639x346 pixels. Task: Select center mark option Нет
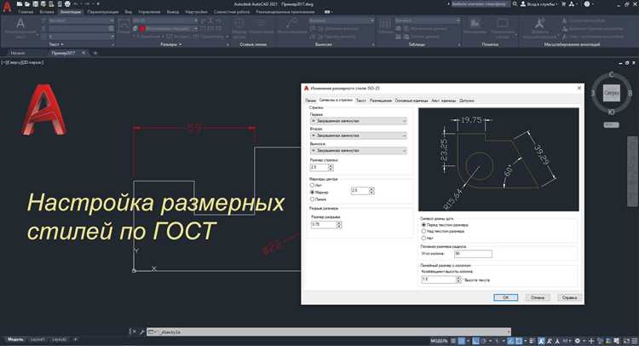312,185
